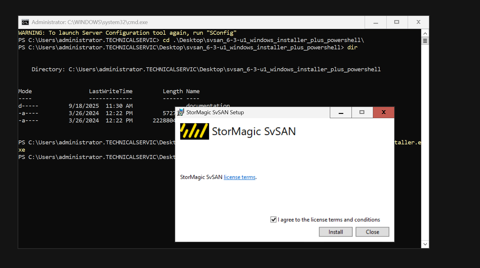The image size is (480, 268).
Task: Click the 'StorMagic SvSAN Setup' title text
Action: tap(215, 112)
